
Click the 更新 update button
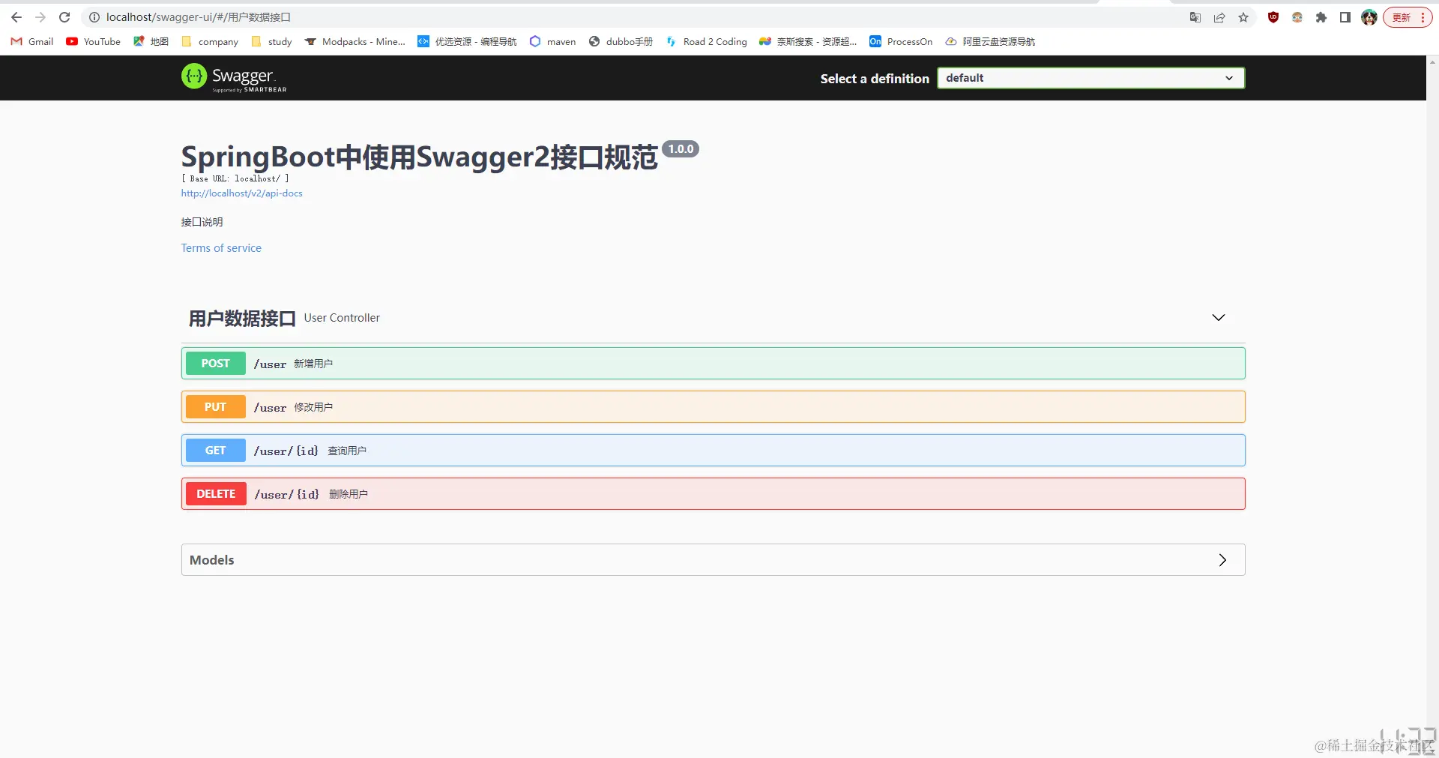click(1408, 17)
